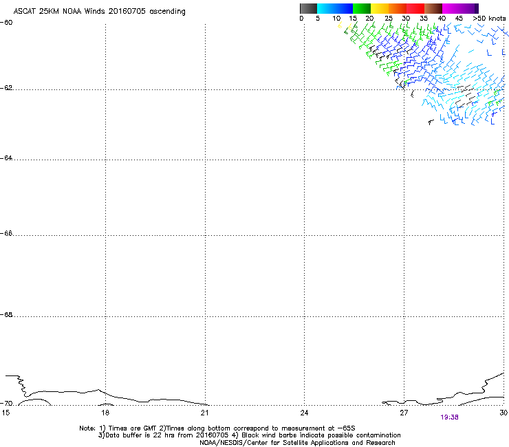Click the '15' longitude axis label
Screen dimensions: 509x447
pyautogui.click(x=6, y=413)
